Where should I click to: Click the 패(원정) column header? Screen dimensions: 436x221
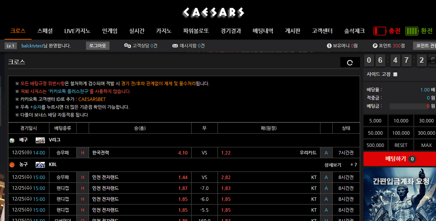click(269, 128)
